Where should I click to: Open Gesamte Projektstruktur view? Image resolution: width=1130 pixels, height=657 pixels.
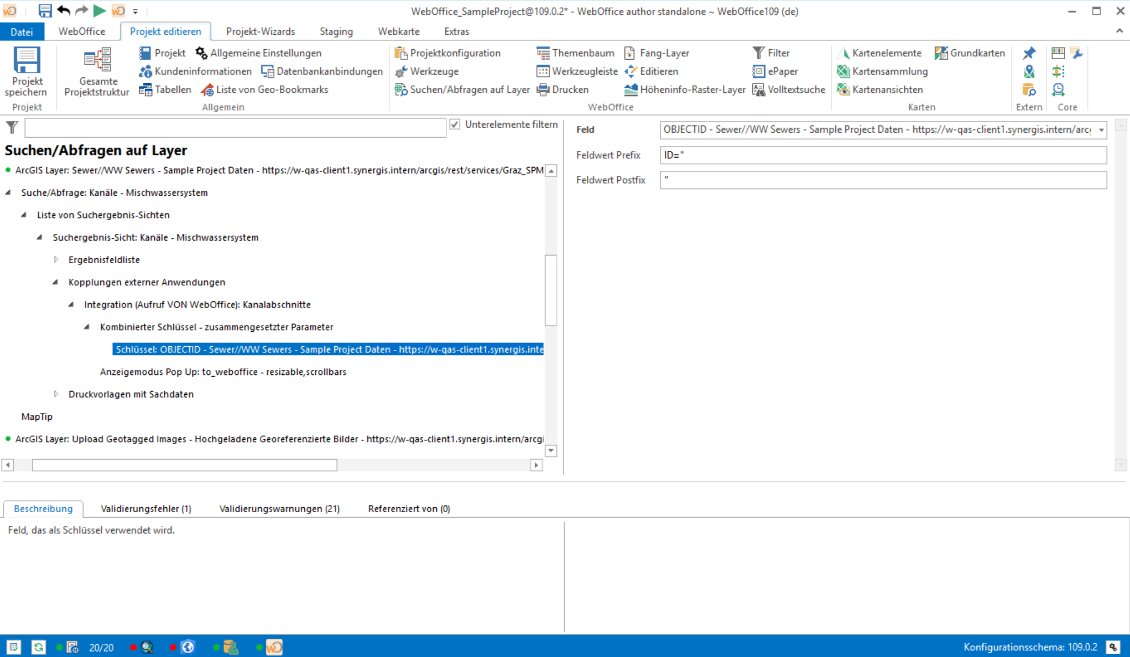(97, 72)
